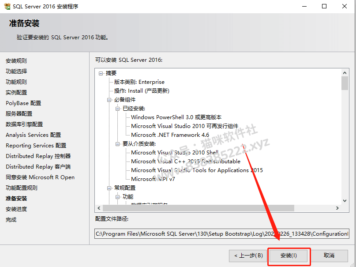This screenshot has height=267, width=356.
Task: Click the vertical scrollbar down arrow
Action: coord(345,201)
